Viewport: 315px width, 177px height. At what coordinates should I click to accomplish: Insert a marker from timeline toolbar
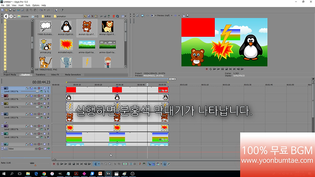click(140, 164)
